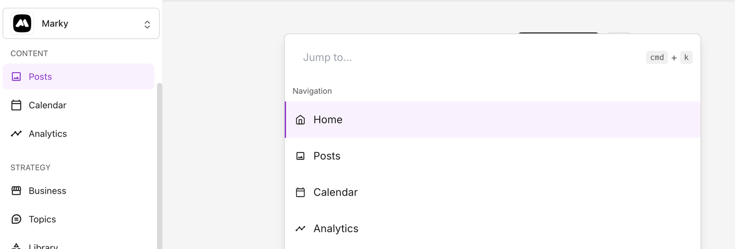Click the sidebar vertical scrollbar

tap(159, 163)
